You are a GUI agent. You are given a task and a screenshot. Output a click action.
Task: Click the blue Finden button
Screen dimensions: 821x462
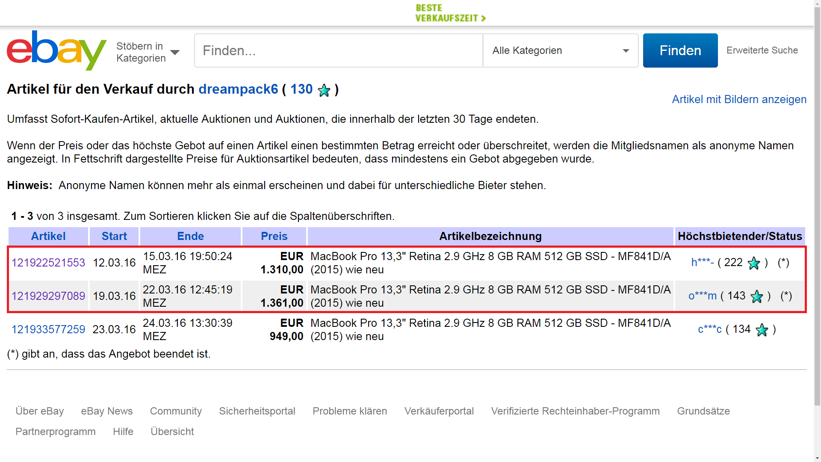(680, 50)
